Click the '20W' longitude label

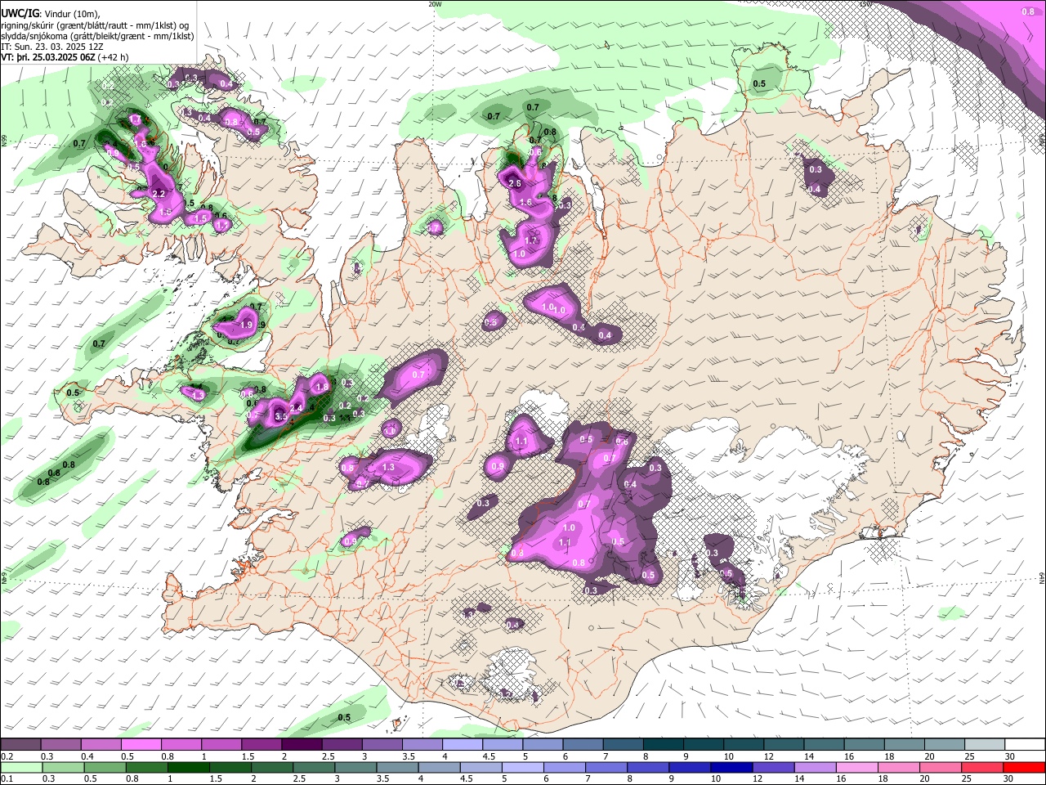point(436,4)
